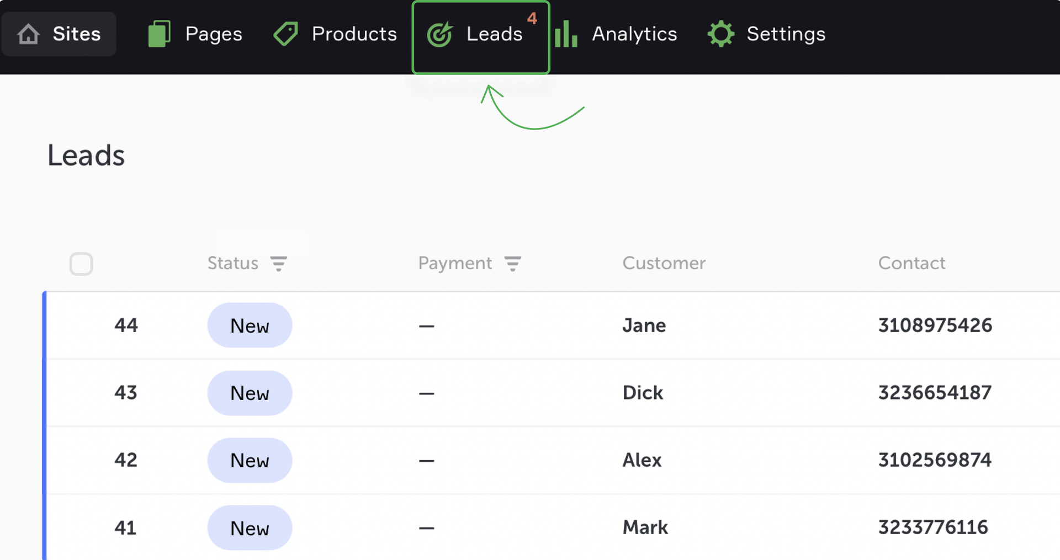Select the lead row numbered 42

click(x=126, y=460)
